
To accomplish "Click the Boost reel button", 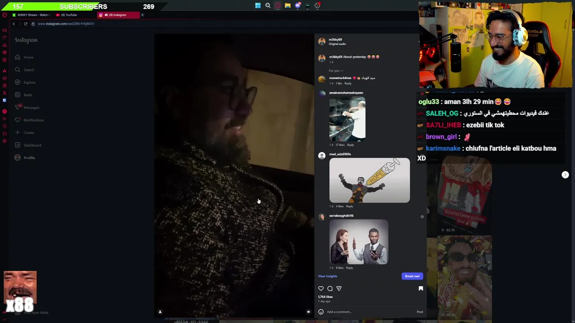I will tap(412, 276).
